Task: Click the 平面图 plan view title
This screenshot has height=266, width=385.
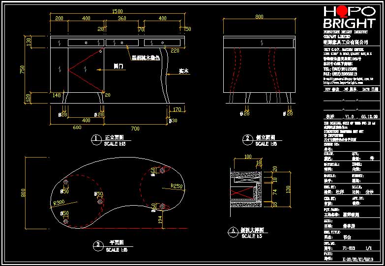Action: click(x=117, y=242)
